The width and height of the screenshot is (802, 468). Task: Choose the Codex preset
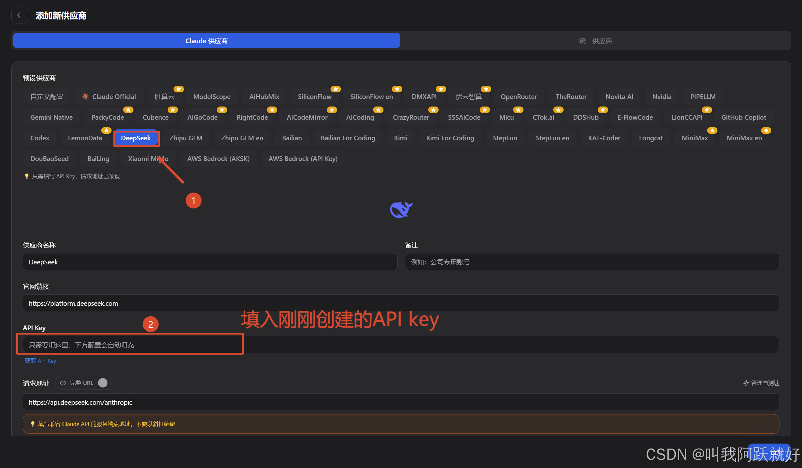pos(40,138)
